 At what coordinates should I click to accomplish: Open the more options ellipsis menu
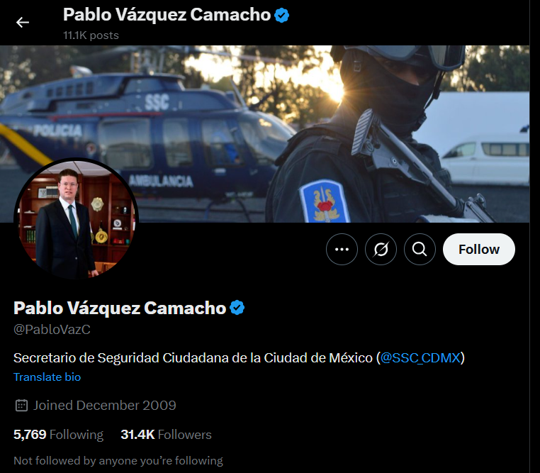342,250
